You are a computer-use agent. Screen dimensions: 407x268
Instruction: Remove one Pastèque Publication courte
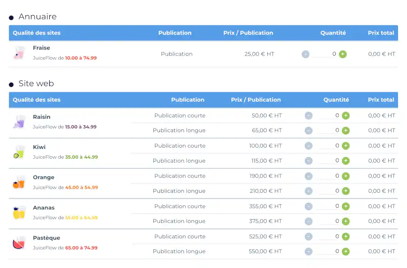[309, 237]
